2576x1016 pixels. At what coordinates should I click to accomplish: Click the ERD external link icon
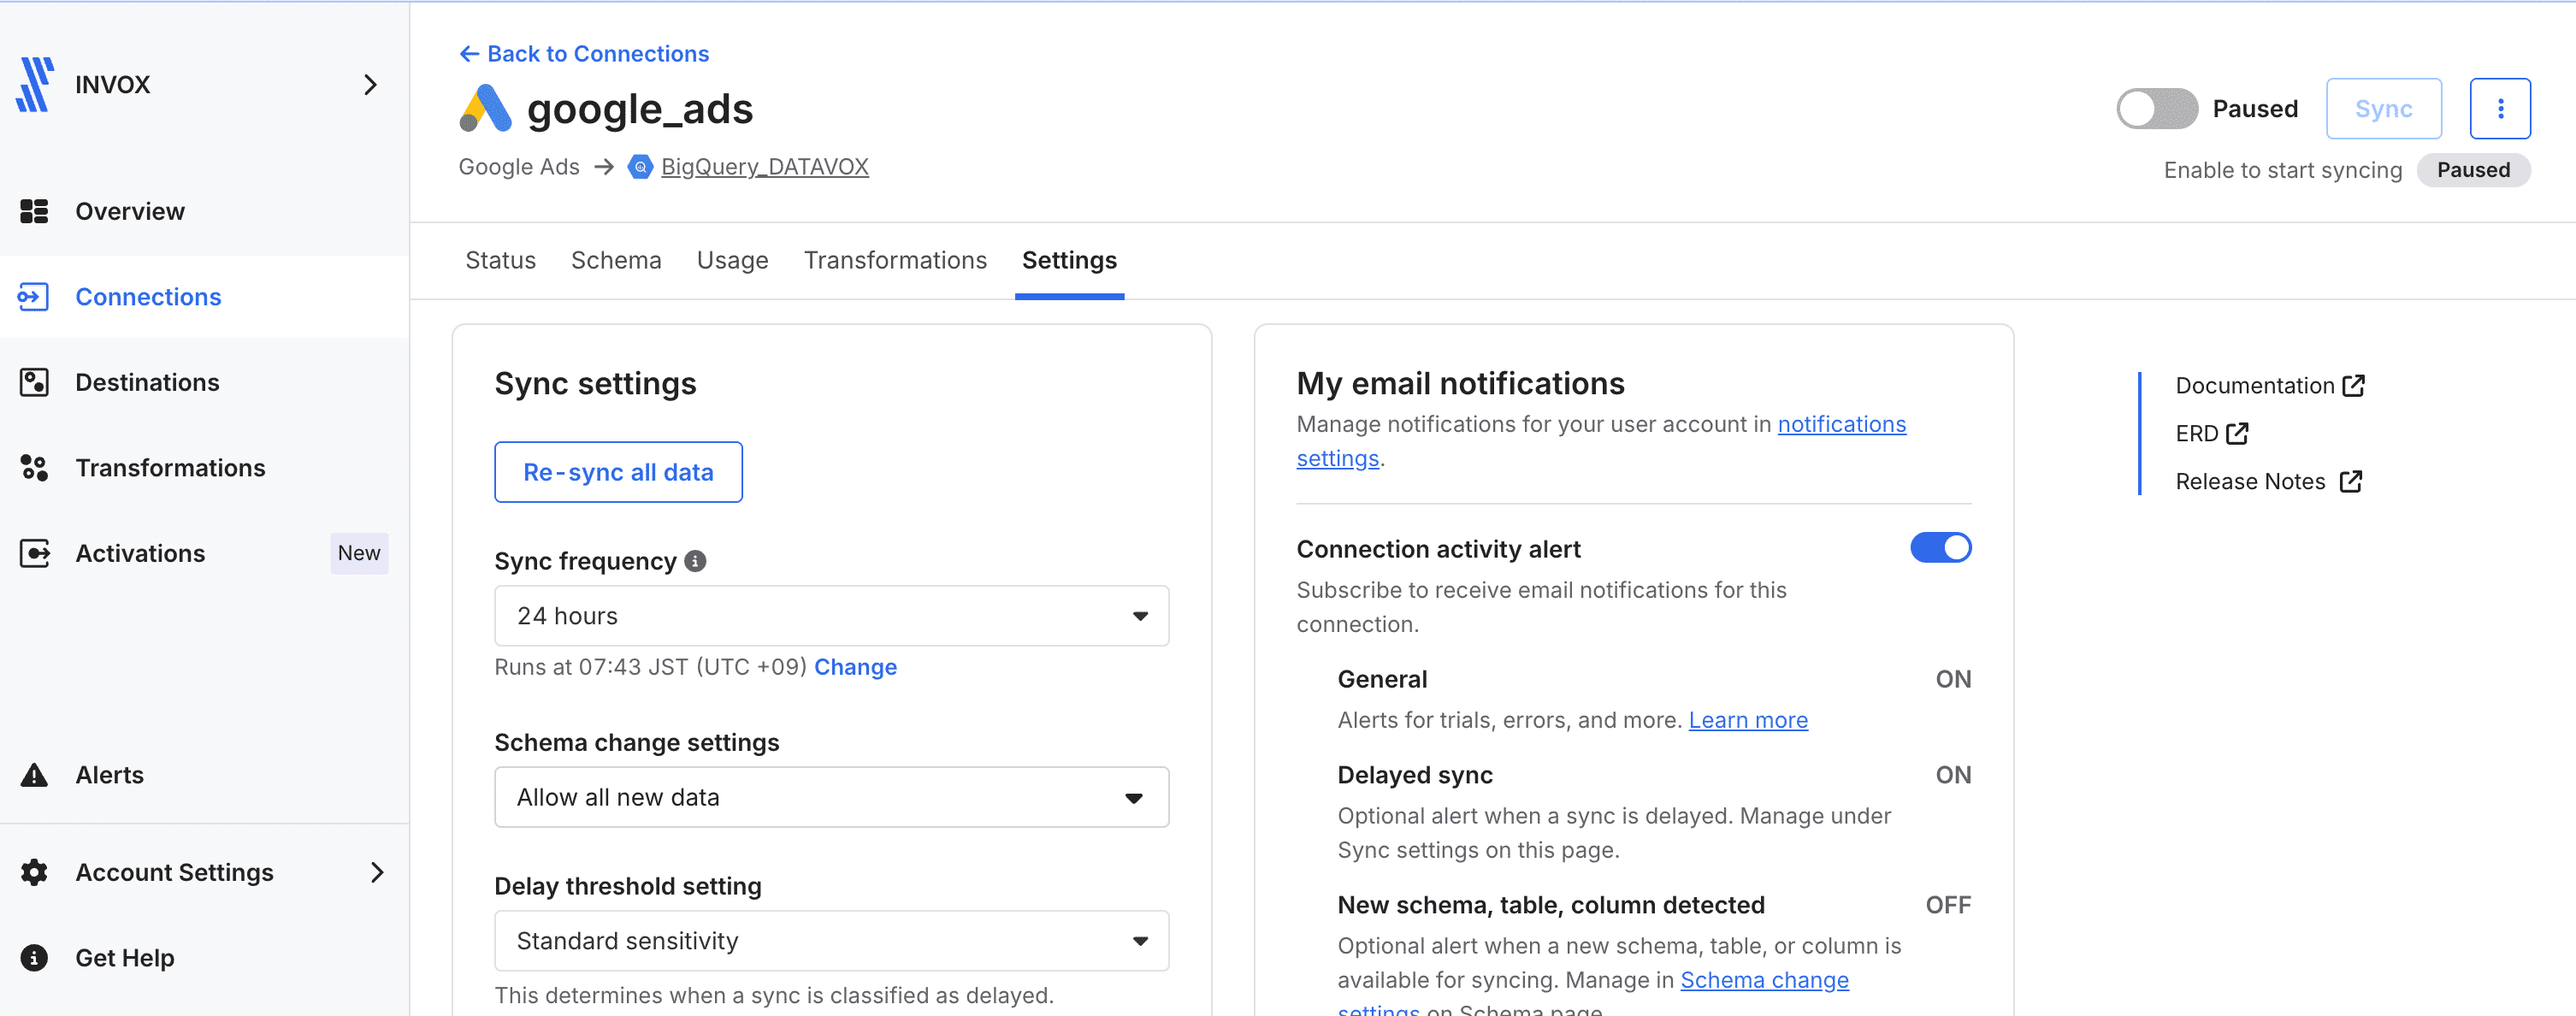2237,433
